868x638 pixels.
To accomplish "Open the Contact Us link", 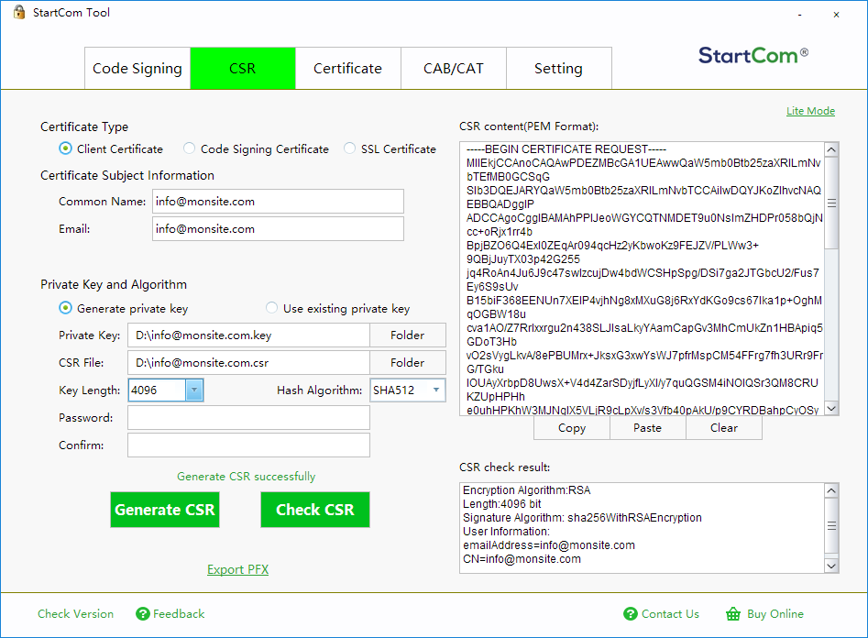I will click(x=670, y=613).
